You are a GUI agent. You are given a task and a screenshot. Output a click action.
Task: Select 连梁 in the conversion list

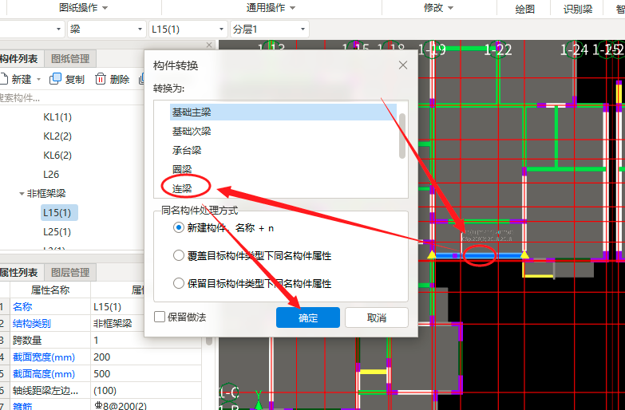point(182,188)
